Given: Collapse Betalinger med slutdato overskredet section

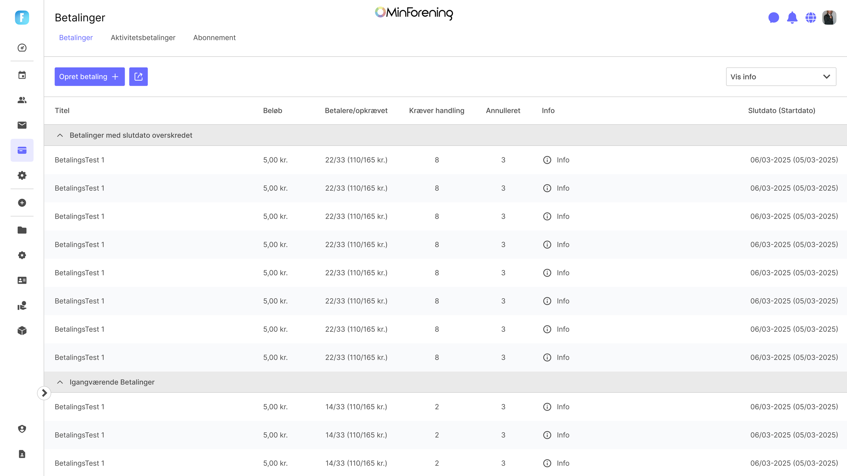Looking at the screenshot, I should 60,135.
